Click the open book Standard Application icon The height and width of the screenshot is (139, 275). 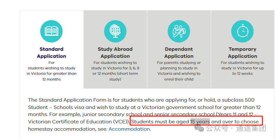51,31
